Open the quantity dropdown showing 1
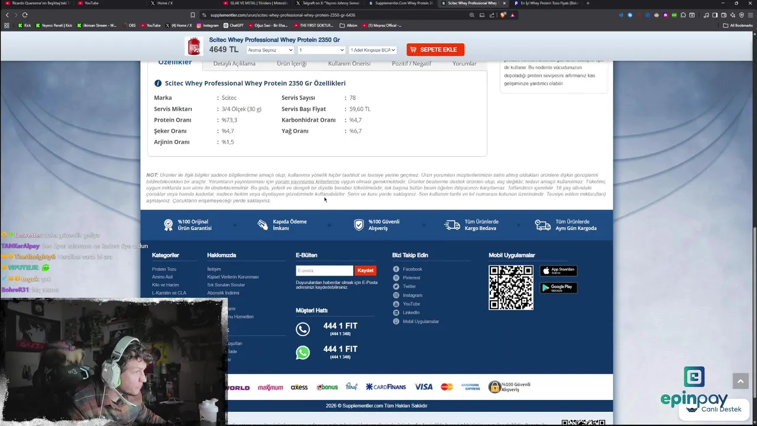757x426 pixels. tap(321, 50)
